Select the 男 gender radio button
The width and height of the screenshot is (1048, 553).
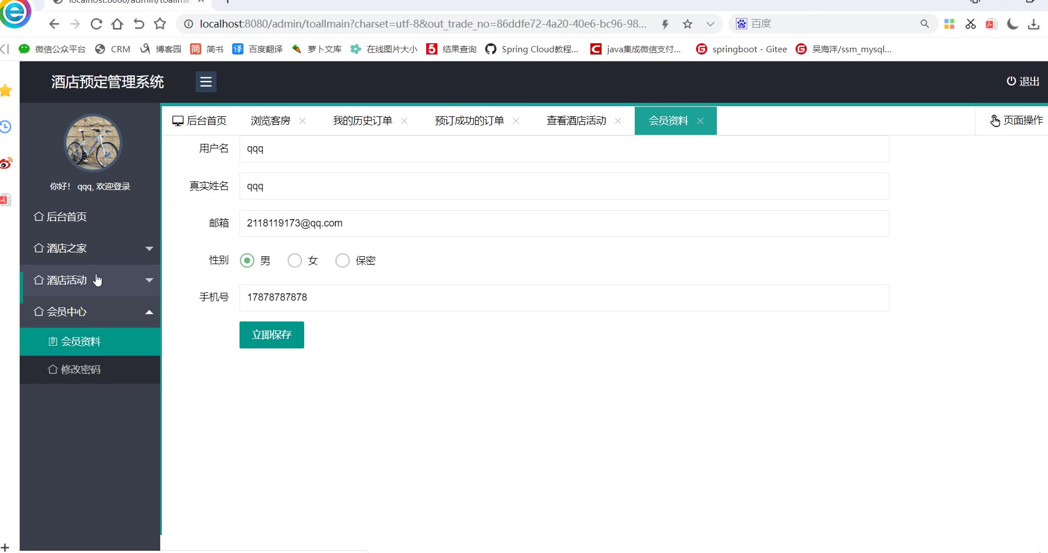[x=247, y=260]
